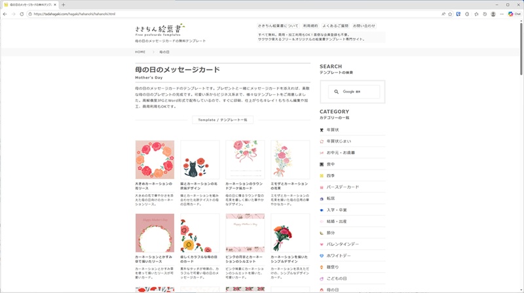Viewport: 524px width, 293px height.
Task: Click the さきちん絵葉書 site logo
Action: point(160,29)
